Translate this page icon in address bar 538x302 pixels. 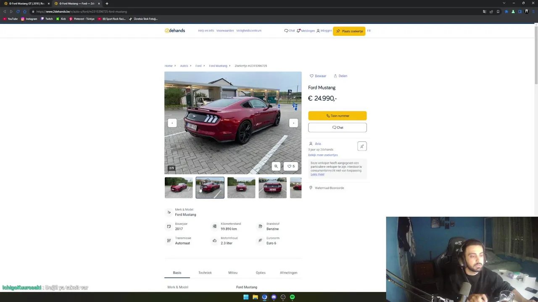[x=484, y=11]
